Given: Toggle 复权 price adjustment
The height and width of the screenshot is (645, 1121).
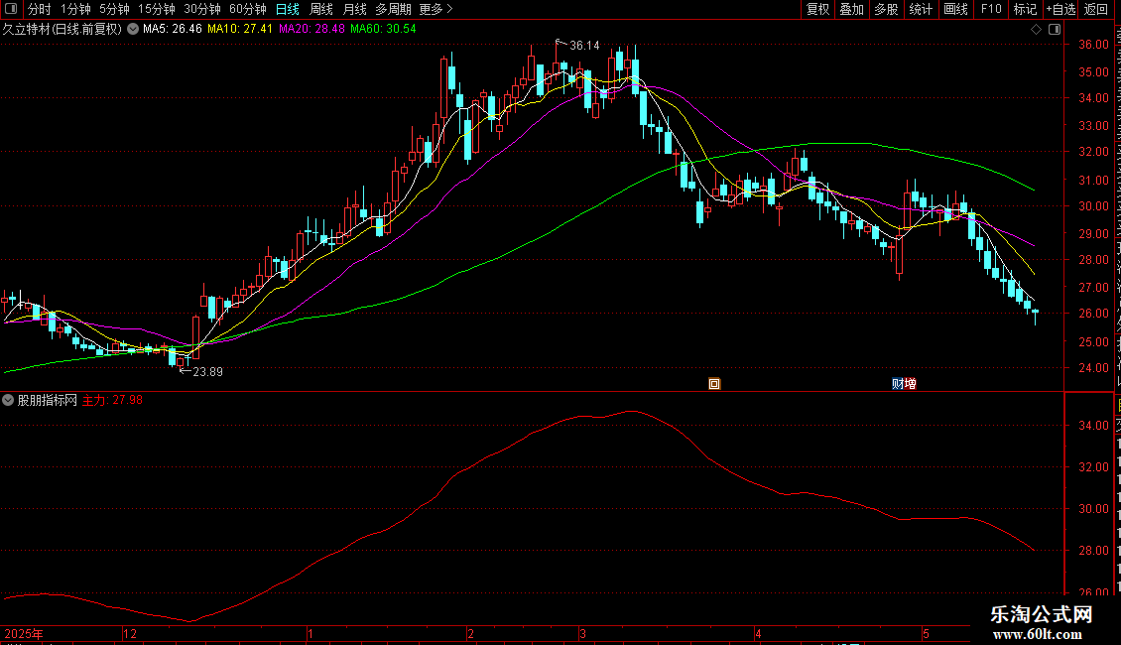Looking at the screenshot, I should (x=817, y=9).
